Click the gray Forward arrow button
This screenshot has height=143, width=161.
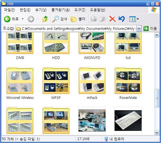[31, 19]
